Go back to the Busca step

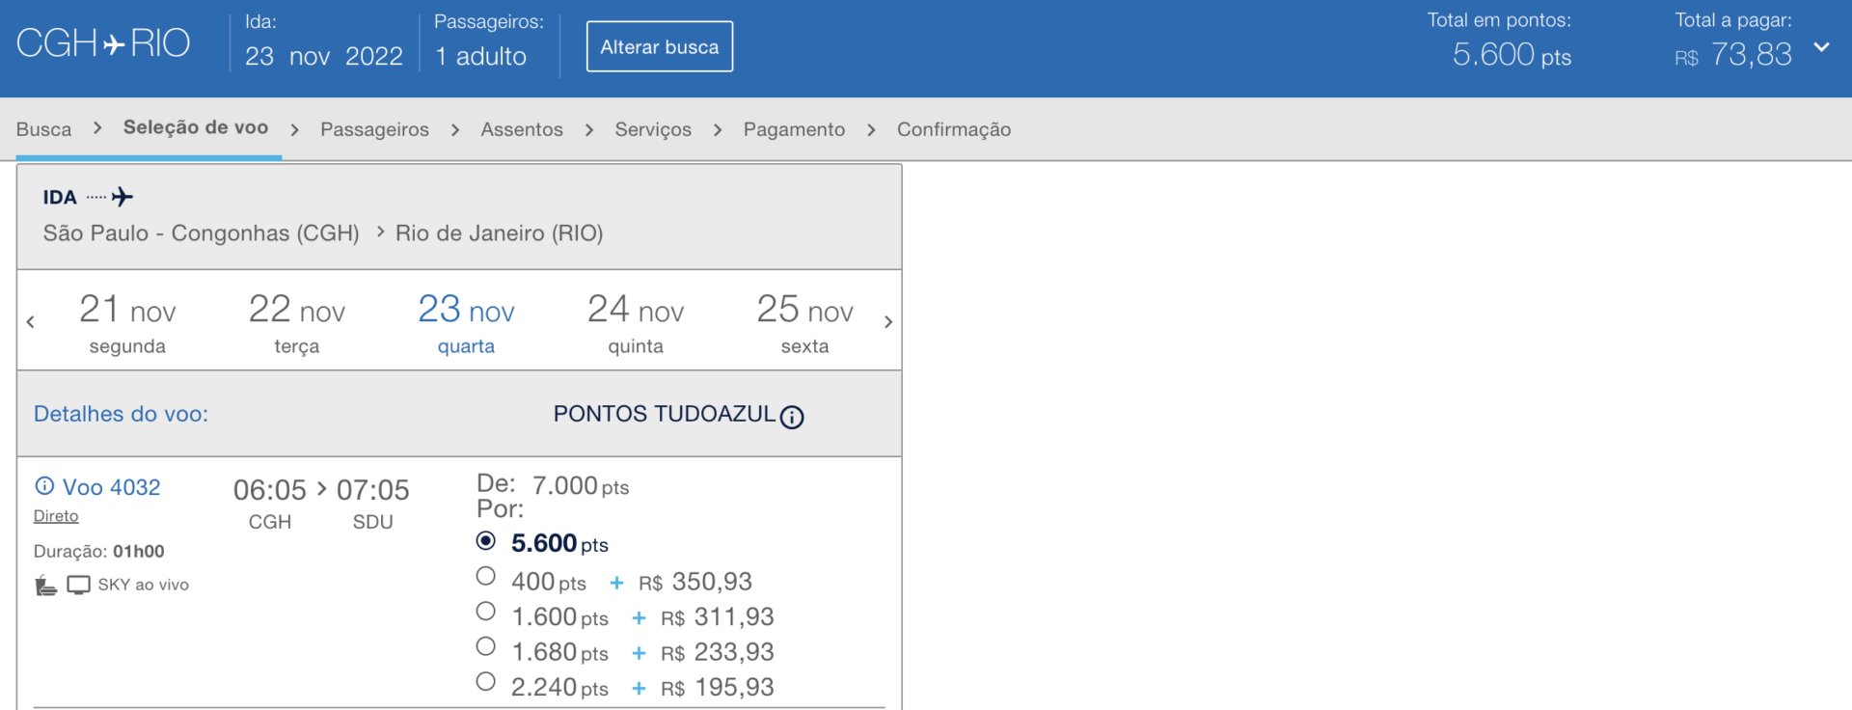(43, 129)
